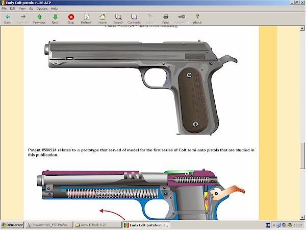
Task: Click the FR language indicator
Action: click(268, 225)
